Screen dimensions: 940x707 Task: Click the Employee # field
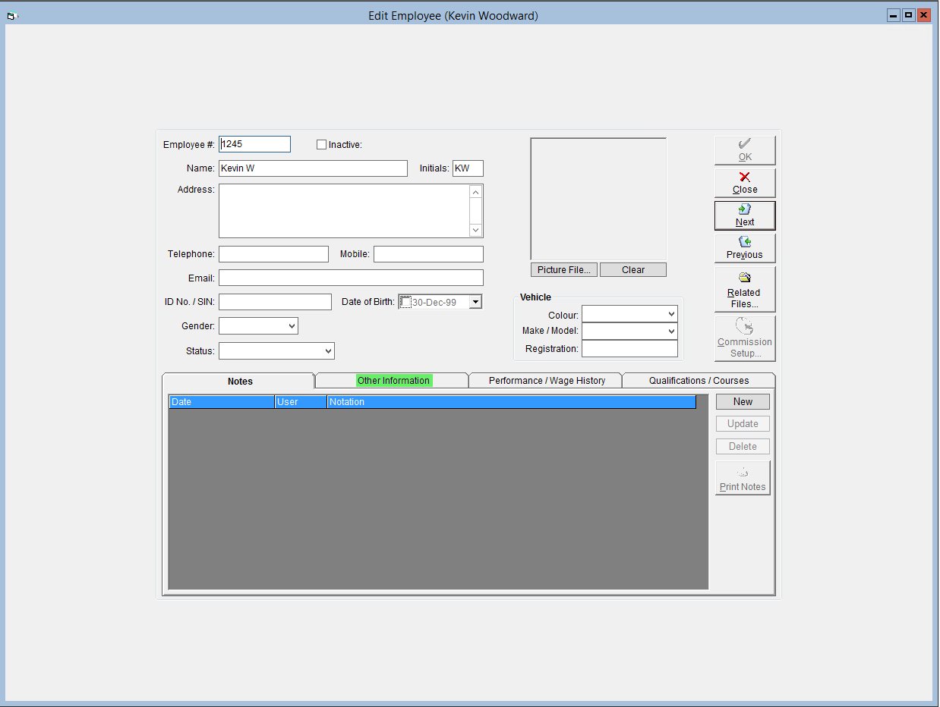(x=254, y=144)
